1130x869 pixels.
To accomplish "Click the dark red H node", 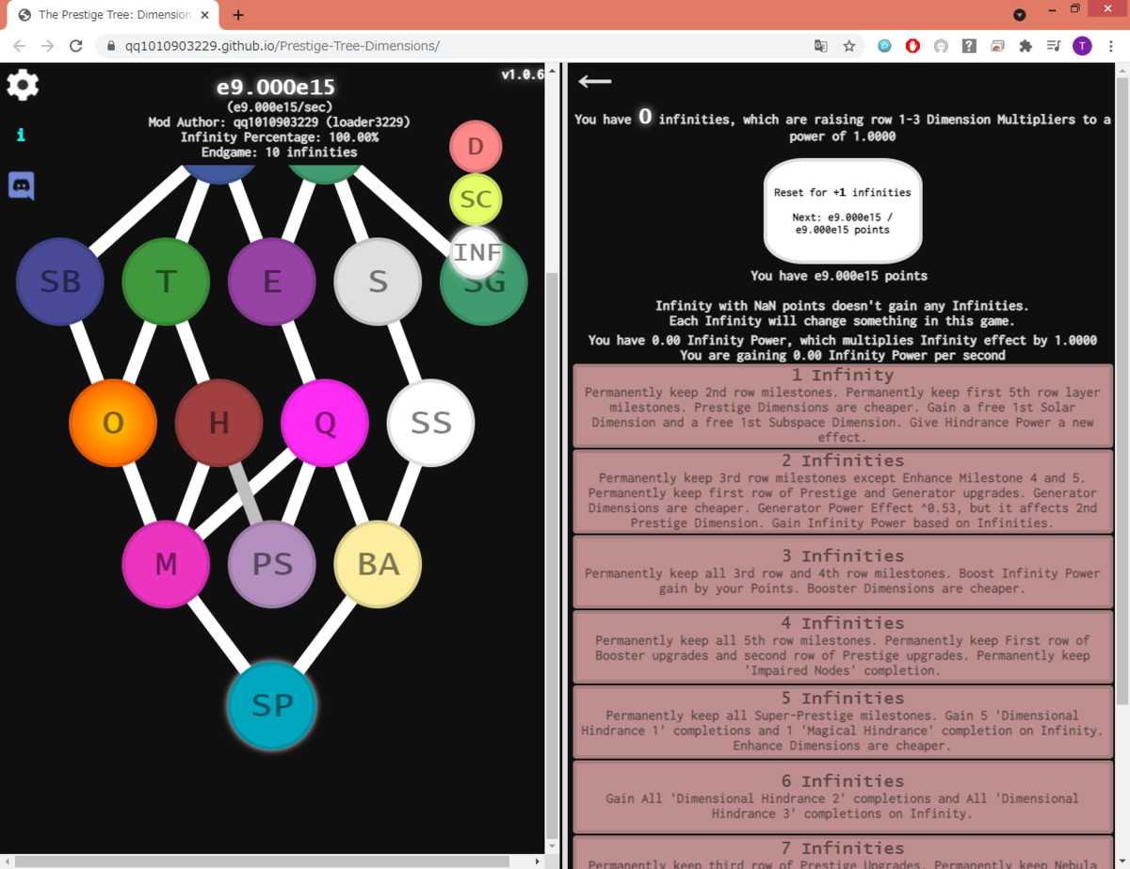I will click(218, 423).
